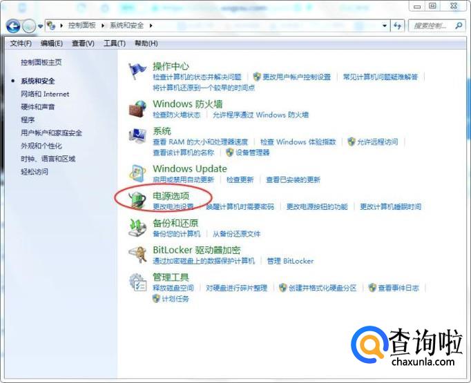Expand the arrow after 控制面板 breadcrumb
Viewport: 471px width, 383px height.
pos(103,26)
